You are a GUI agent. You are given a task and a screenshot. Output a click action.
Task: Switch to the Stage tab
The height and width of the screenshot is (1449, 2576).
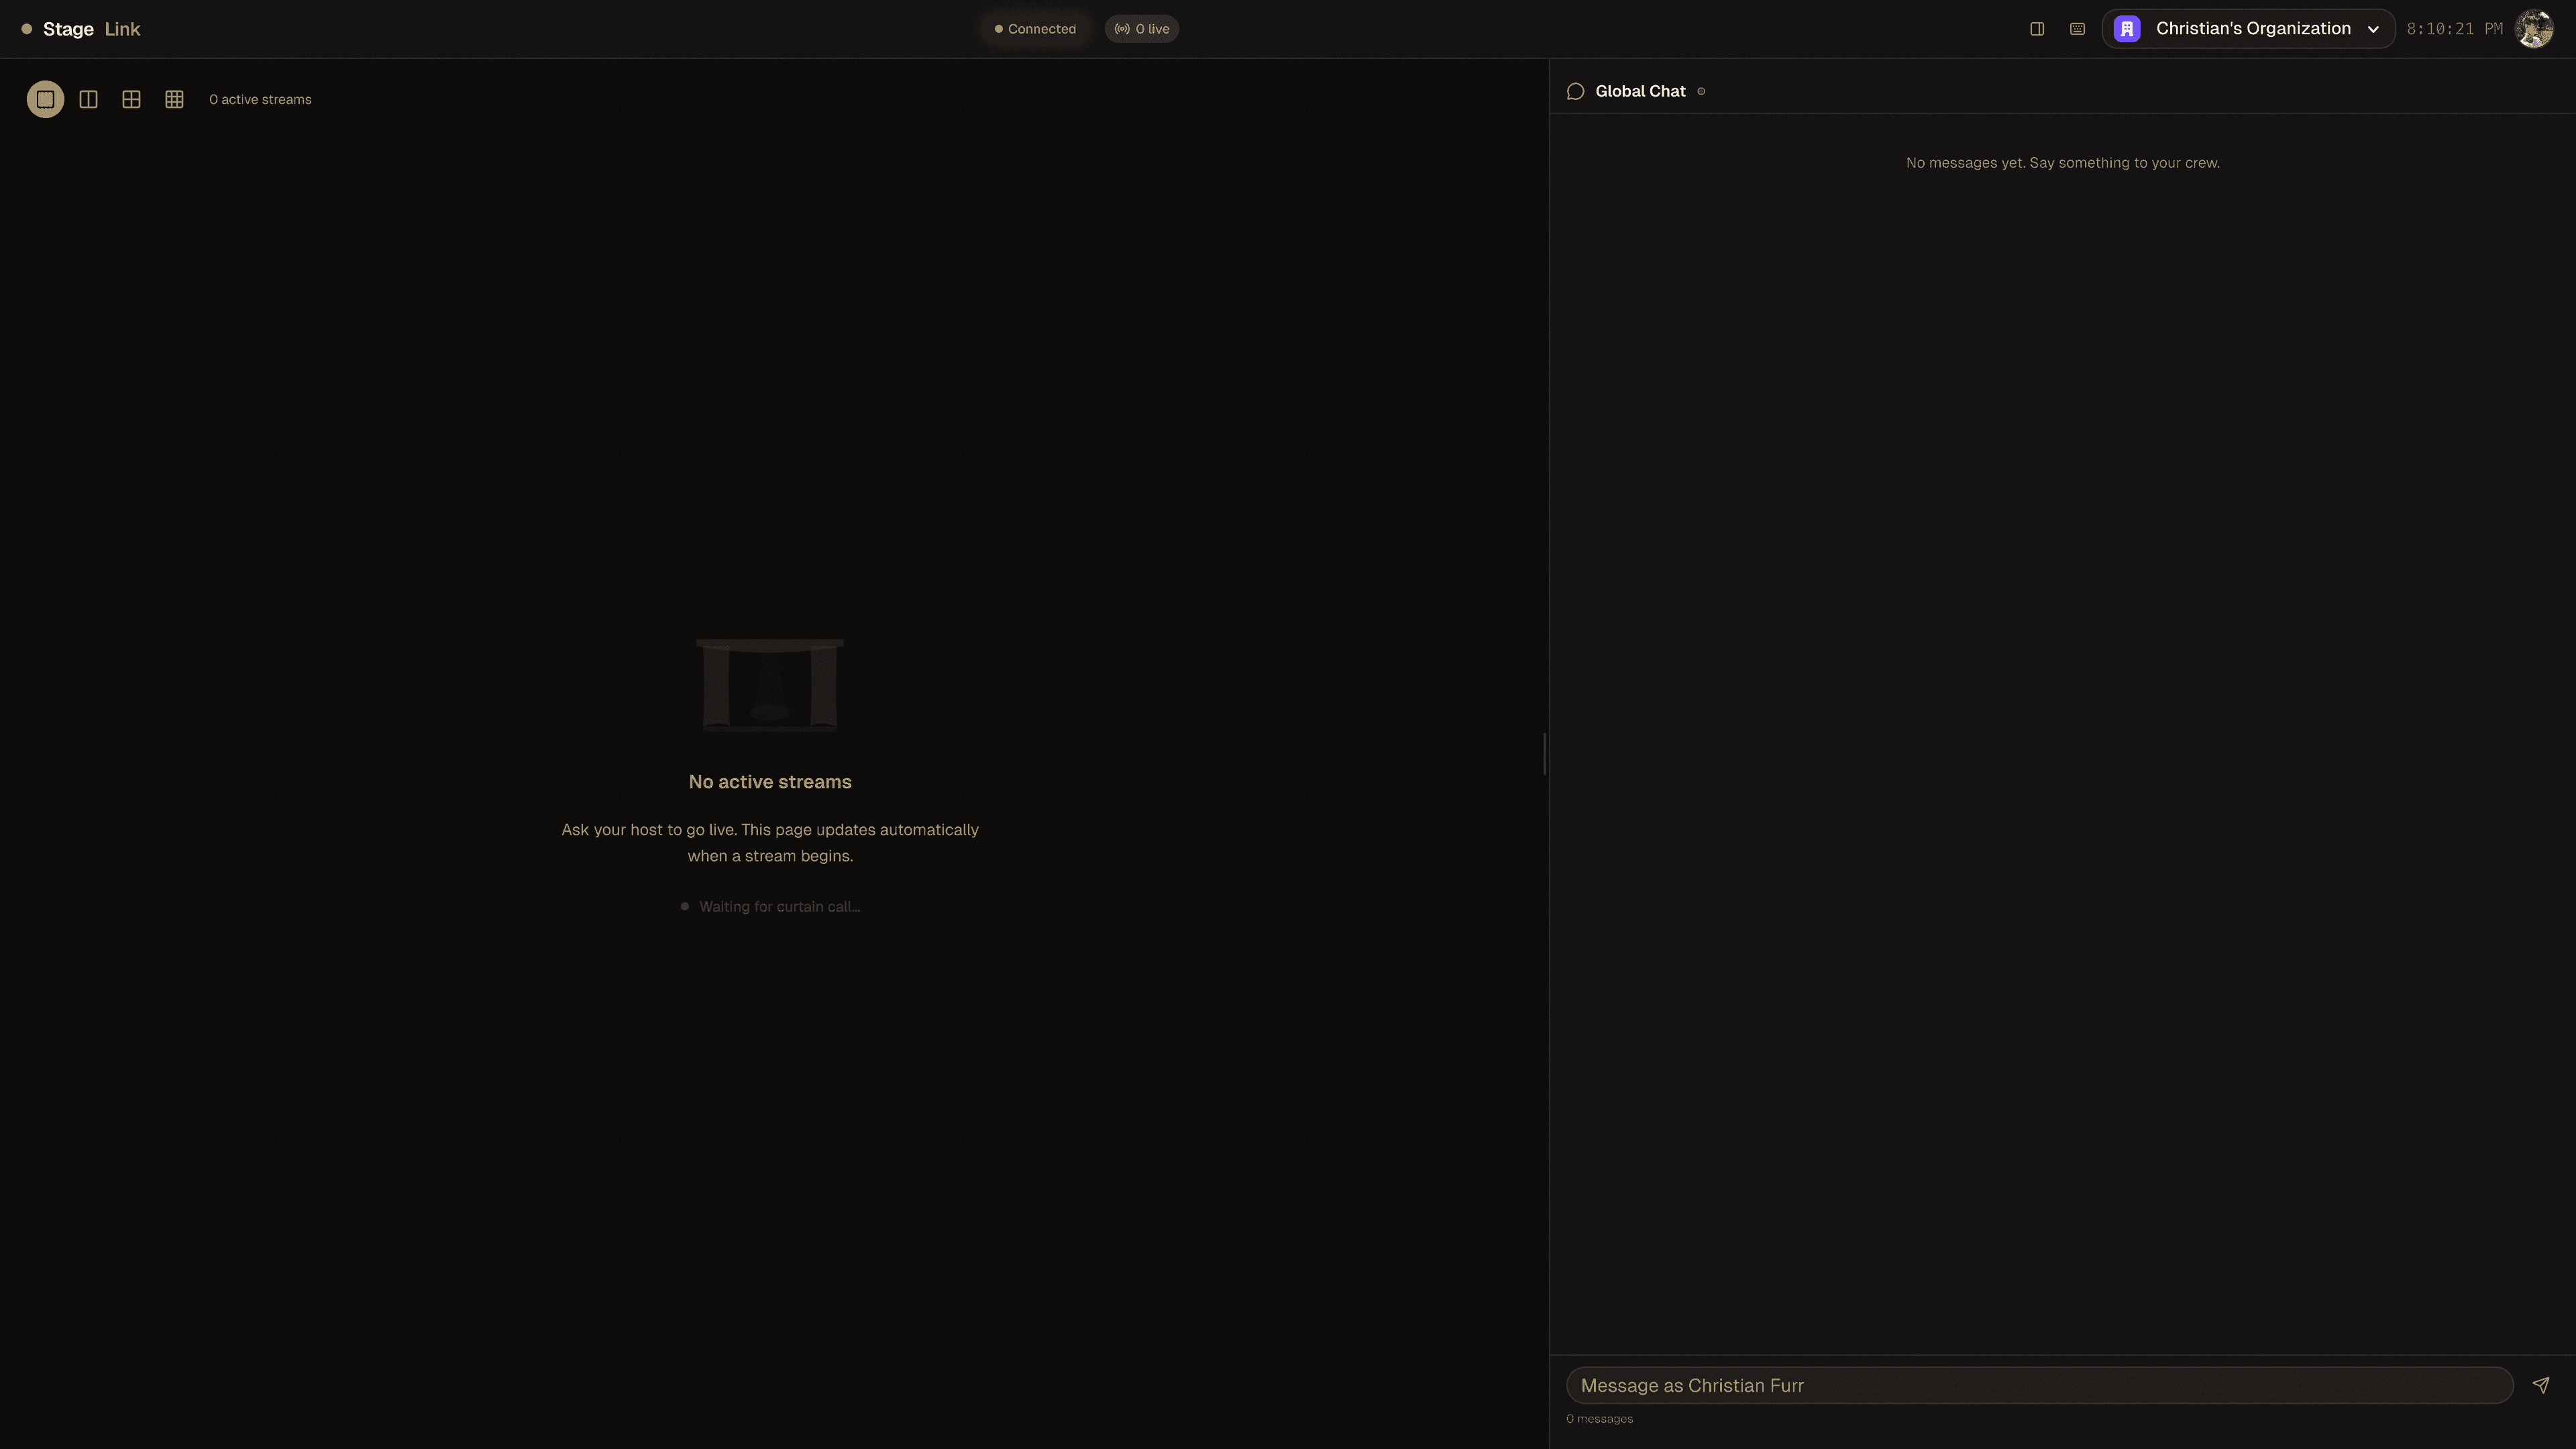pos(69,28)
